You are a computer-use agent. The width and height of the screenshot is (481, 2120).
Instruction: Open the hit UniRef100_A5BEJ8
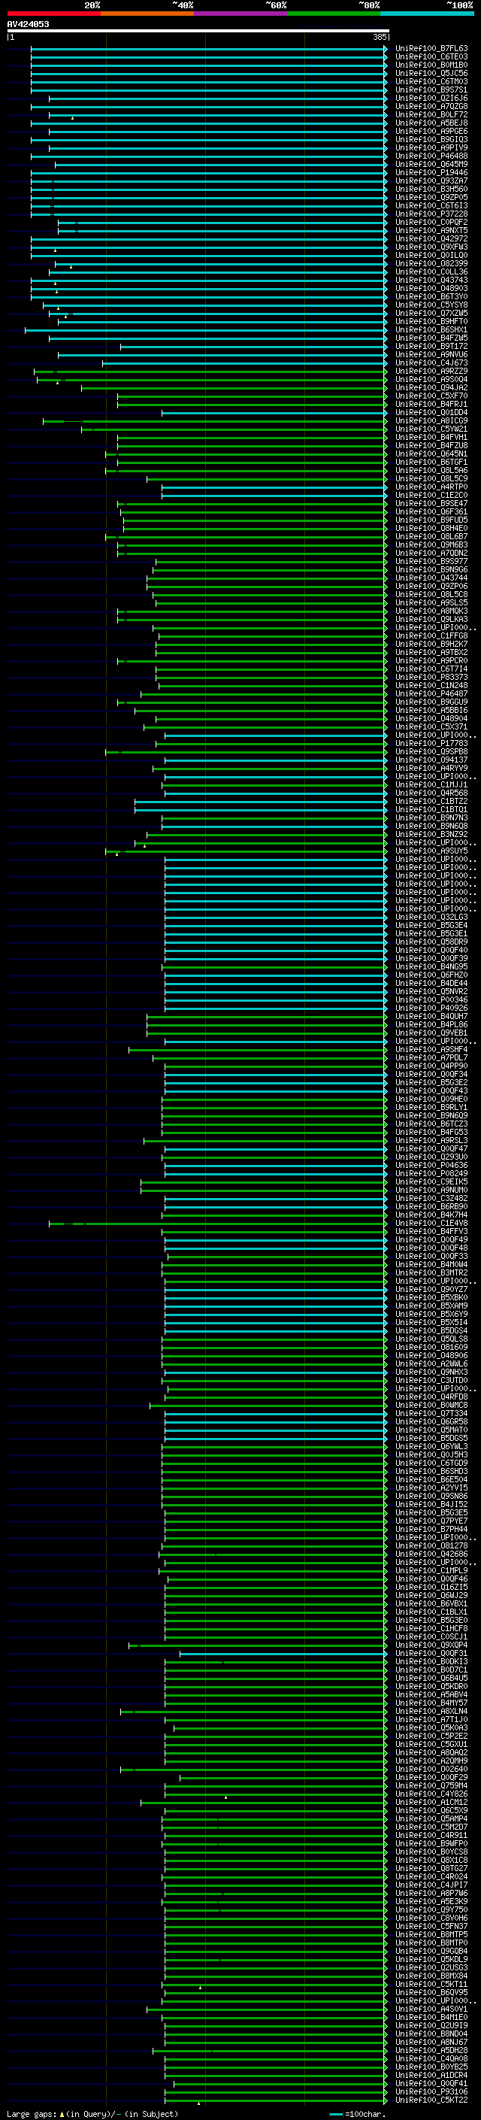pos(431,123)
